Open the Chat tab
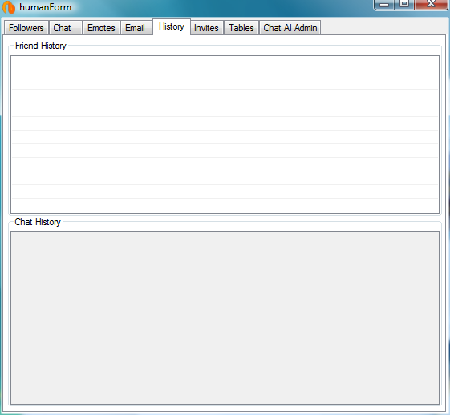The width and height of the screenshot is (450, 415). 66,28
